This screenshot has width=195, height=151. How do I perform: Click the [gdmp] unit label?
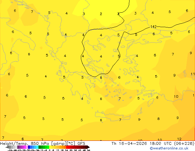click(x=59, y=144)
